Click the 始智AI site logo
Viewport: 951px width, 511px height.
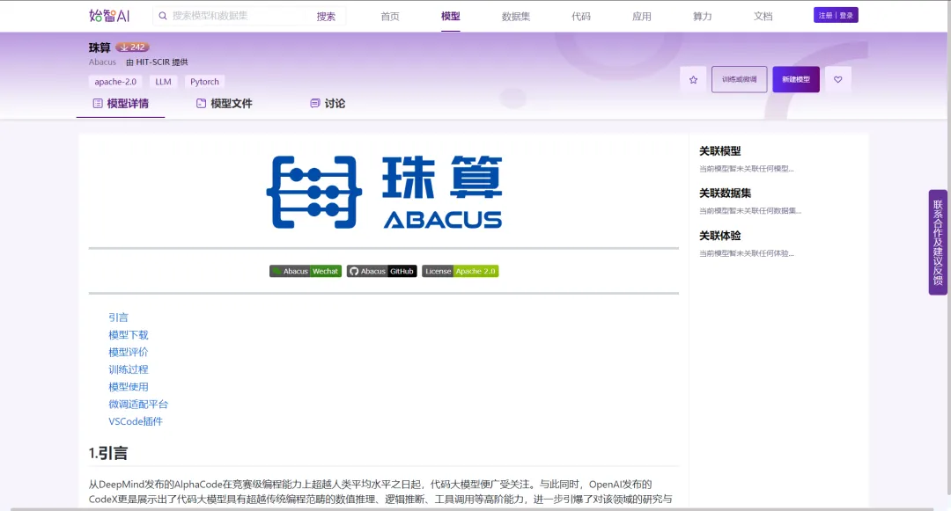click(109, 16)
